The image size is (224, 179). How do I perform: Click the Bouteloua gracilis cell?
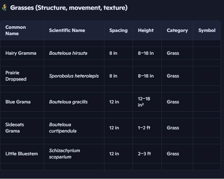[68, 102]
